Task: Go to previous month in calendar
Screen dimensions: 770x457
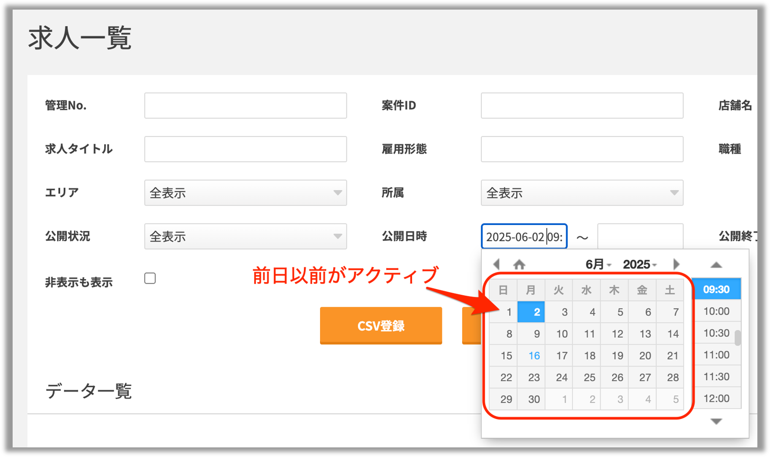Action: point(496,264)
